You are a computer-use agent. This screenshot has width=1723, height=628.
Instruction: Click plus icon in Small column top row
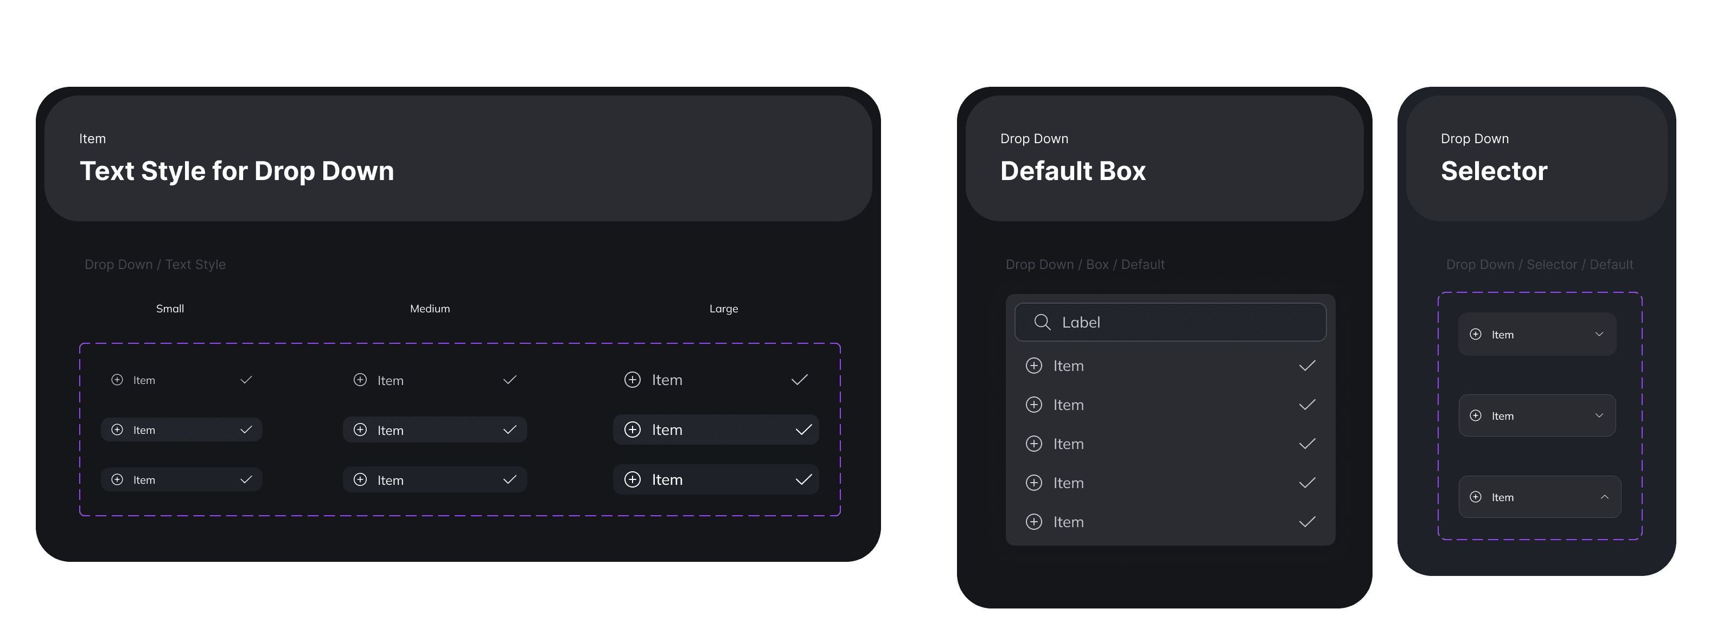point(117,380)
